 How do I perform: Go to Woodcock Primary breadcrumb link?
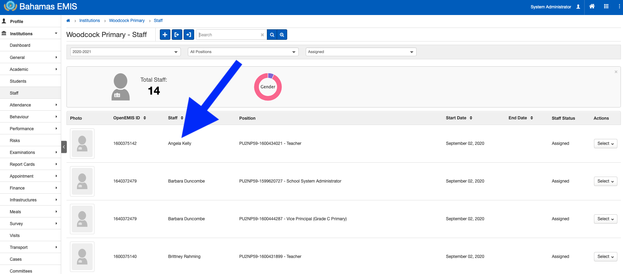(x=127, y=21)
